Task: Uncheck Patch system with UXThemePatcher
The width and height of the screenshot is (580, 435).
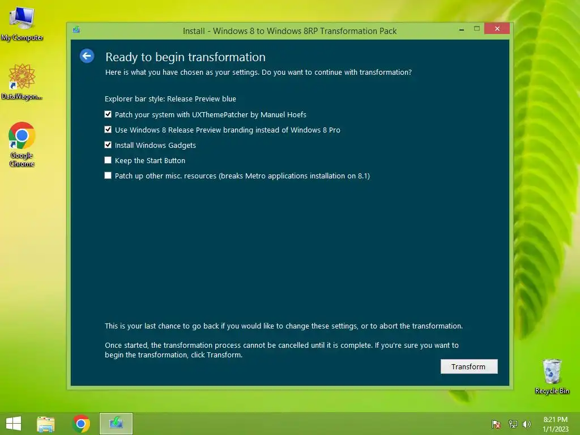Action: point(108,114)
